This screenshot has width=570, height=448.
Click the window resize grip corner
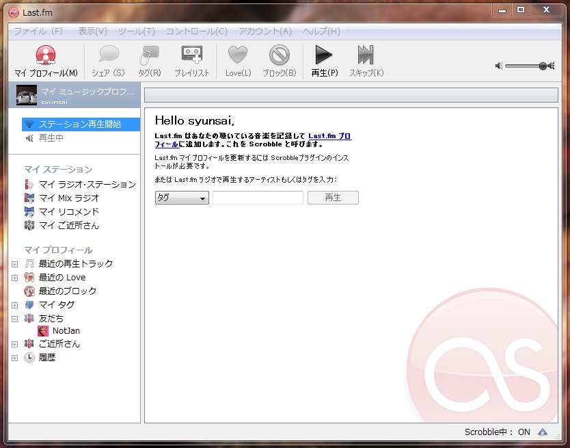point(558,436)
